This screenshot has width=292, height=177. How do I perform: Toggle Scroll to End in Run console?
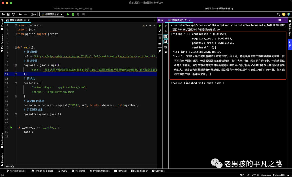[165, 42]
